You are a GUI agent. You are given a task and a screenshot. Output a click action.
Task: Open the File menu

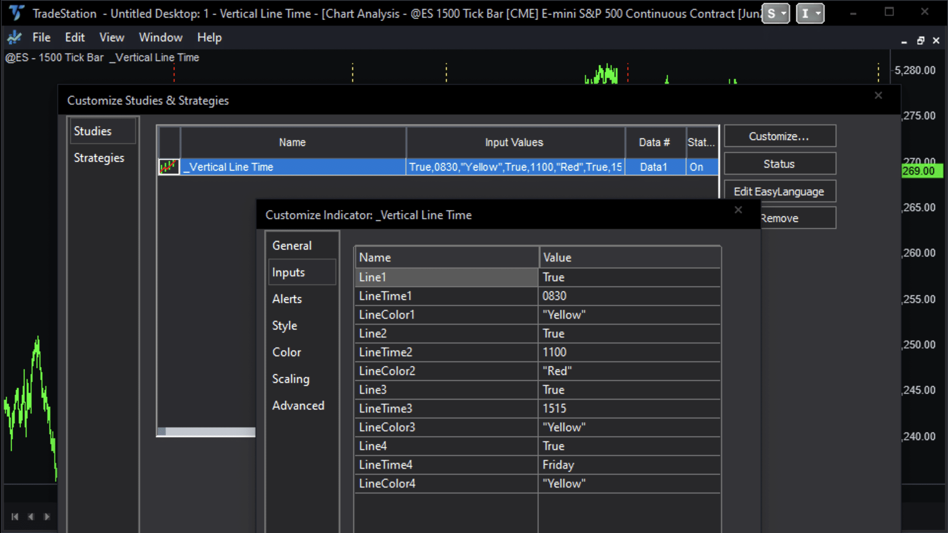point(41,38)
